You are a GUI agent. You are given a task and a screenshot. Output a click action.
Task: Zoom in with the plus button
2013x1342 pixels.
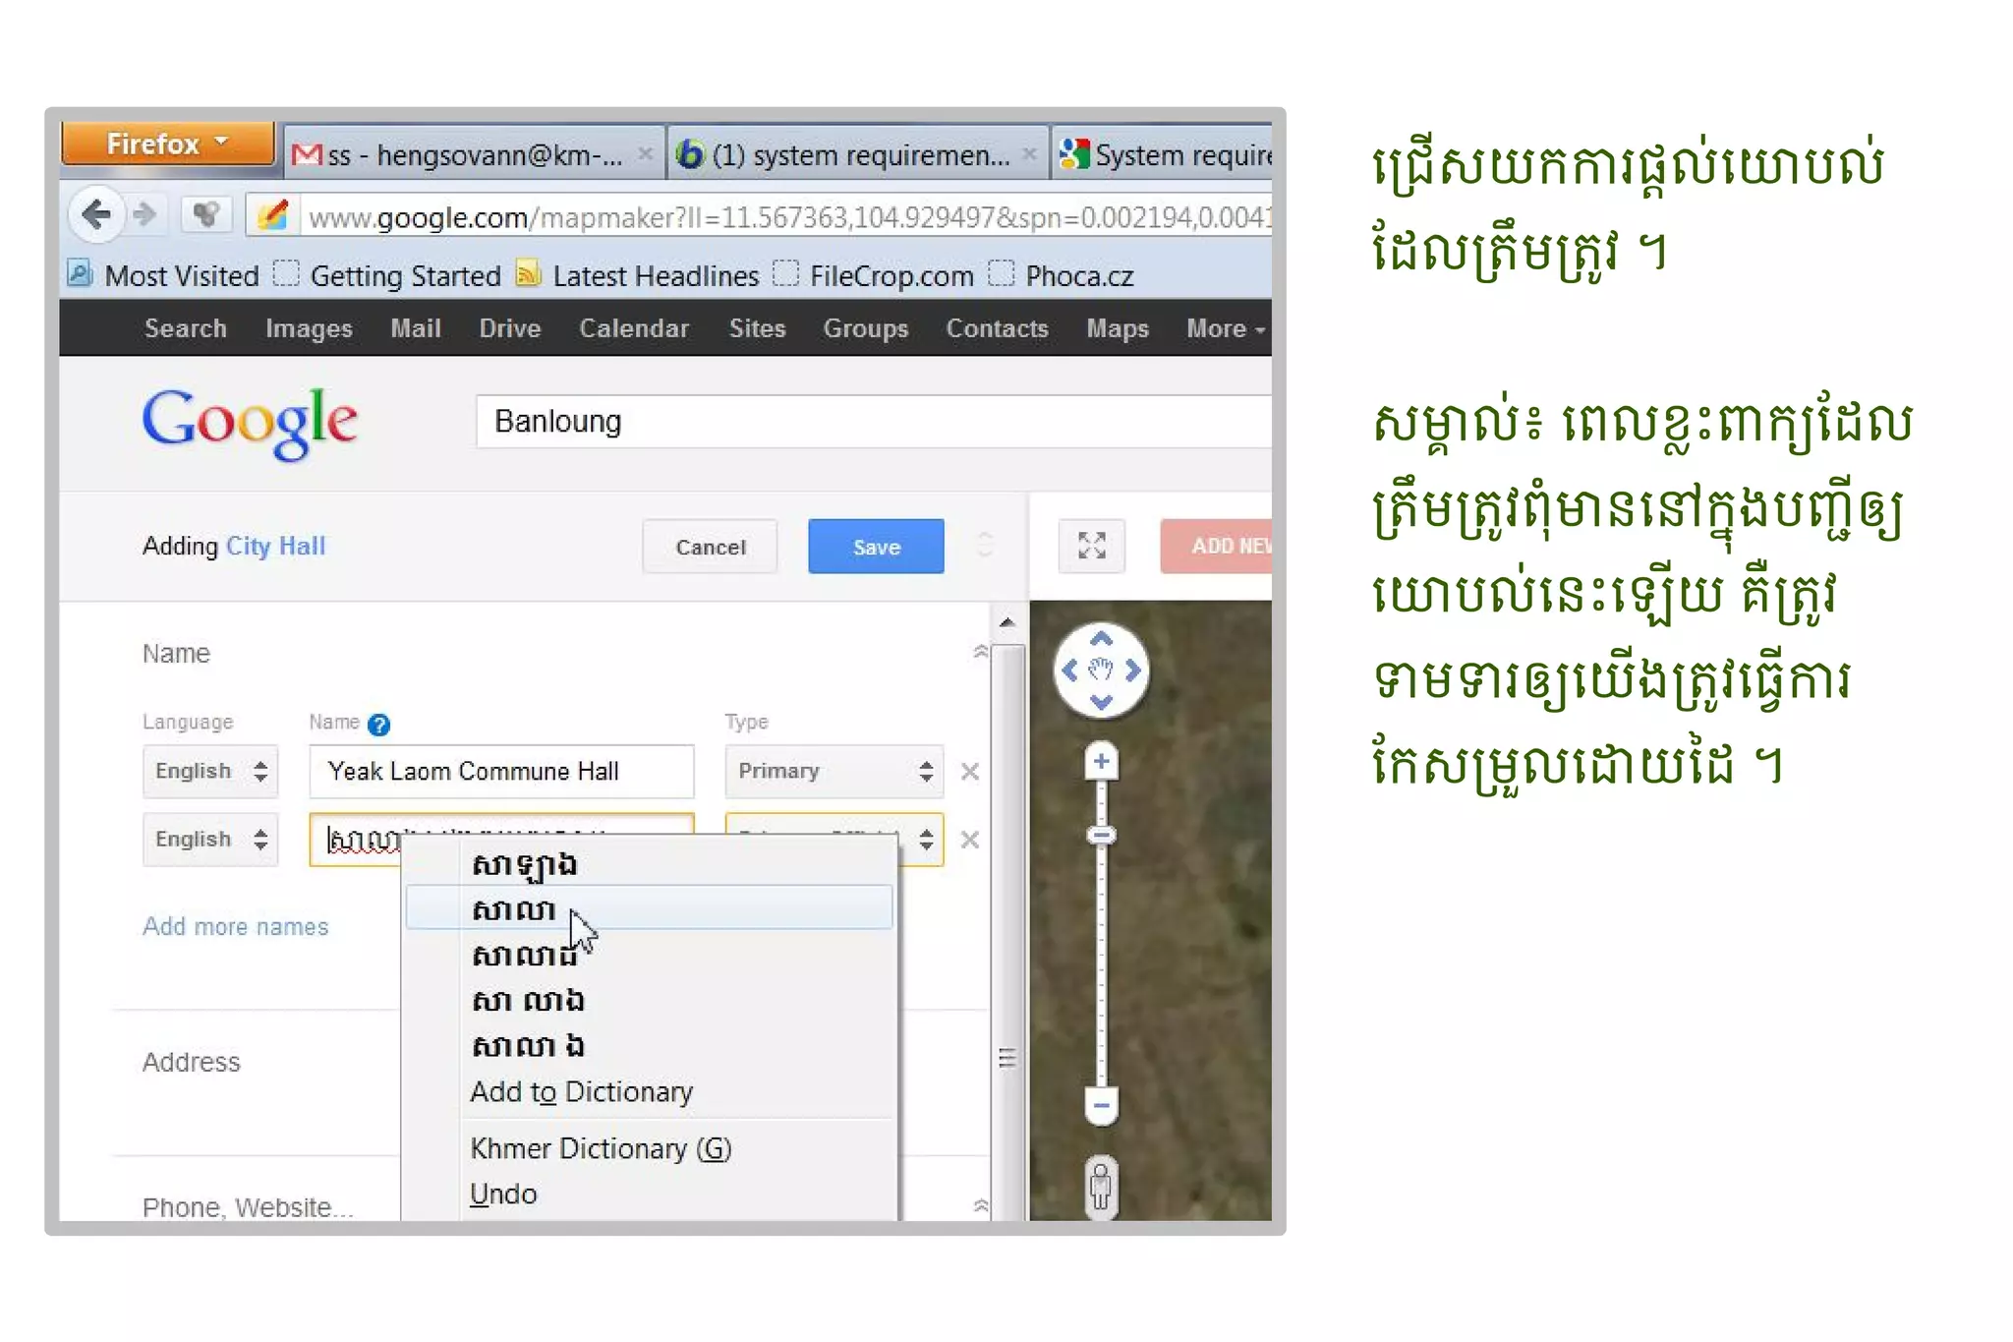[x=1101, y=761]
